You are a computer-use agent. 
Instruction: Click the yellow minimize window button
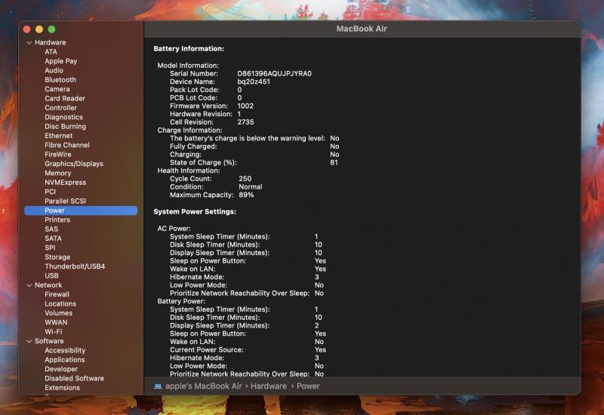39,29
